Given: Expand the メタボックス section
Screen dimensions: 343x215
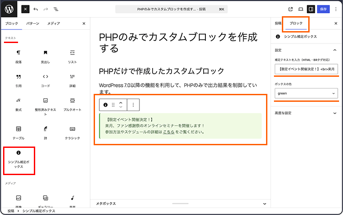Looking at the screenshot, I should click(x=180, y=204).
